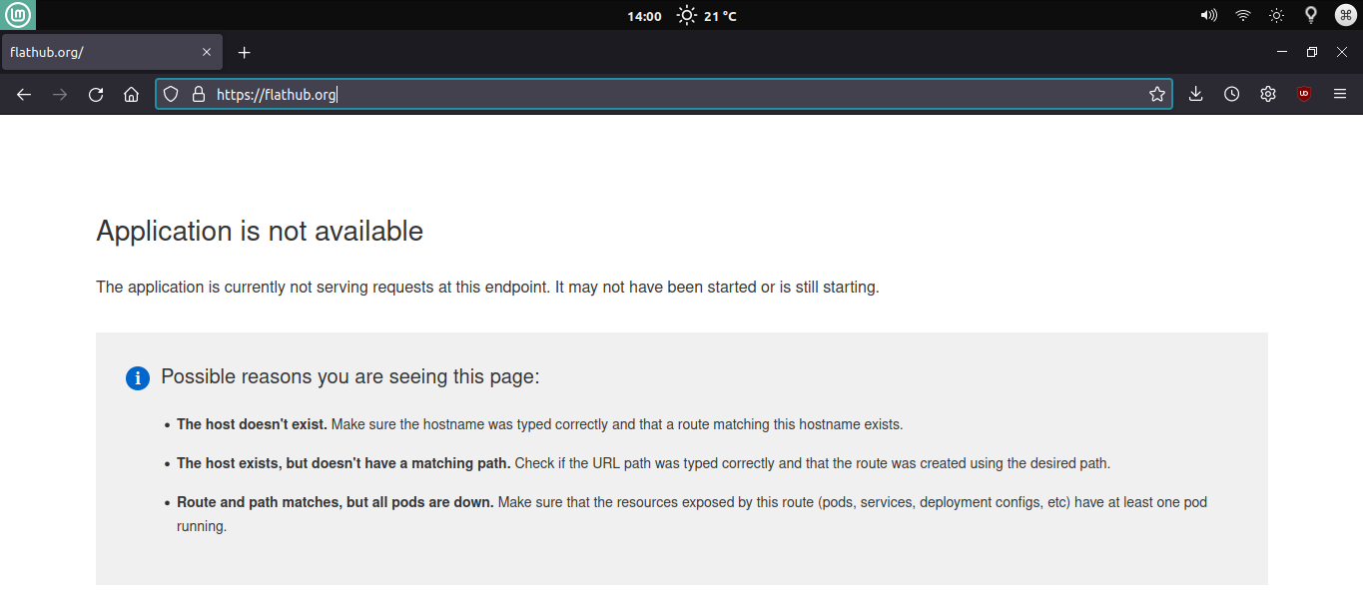Viewport: 1363px width, 614px height.
Task: Open a new browser tab
Action: [244, 52]
